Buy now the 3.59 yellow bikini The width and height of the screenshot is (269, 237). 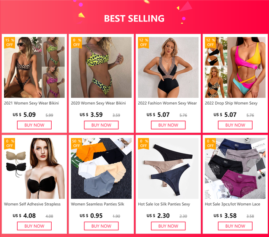click(x=101, y=125)
